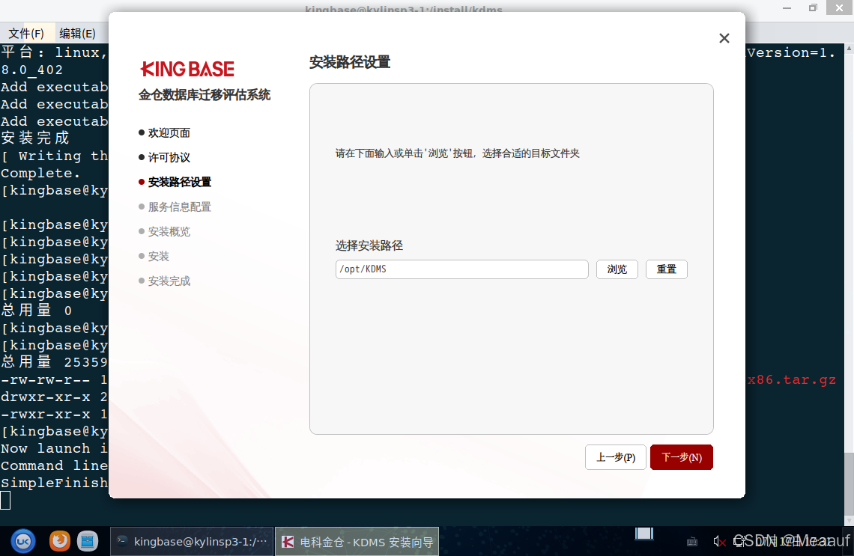The image size is (854, 556).
Task: Click the volume muted tray icon
Action: [719, 541]
